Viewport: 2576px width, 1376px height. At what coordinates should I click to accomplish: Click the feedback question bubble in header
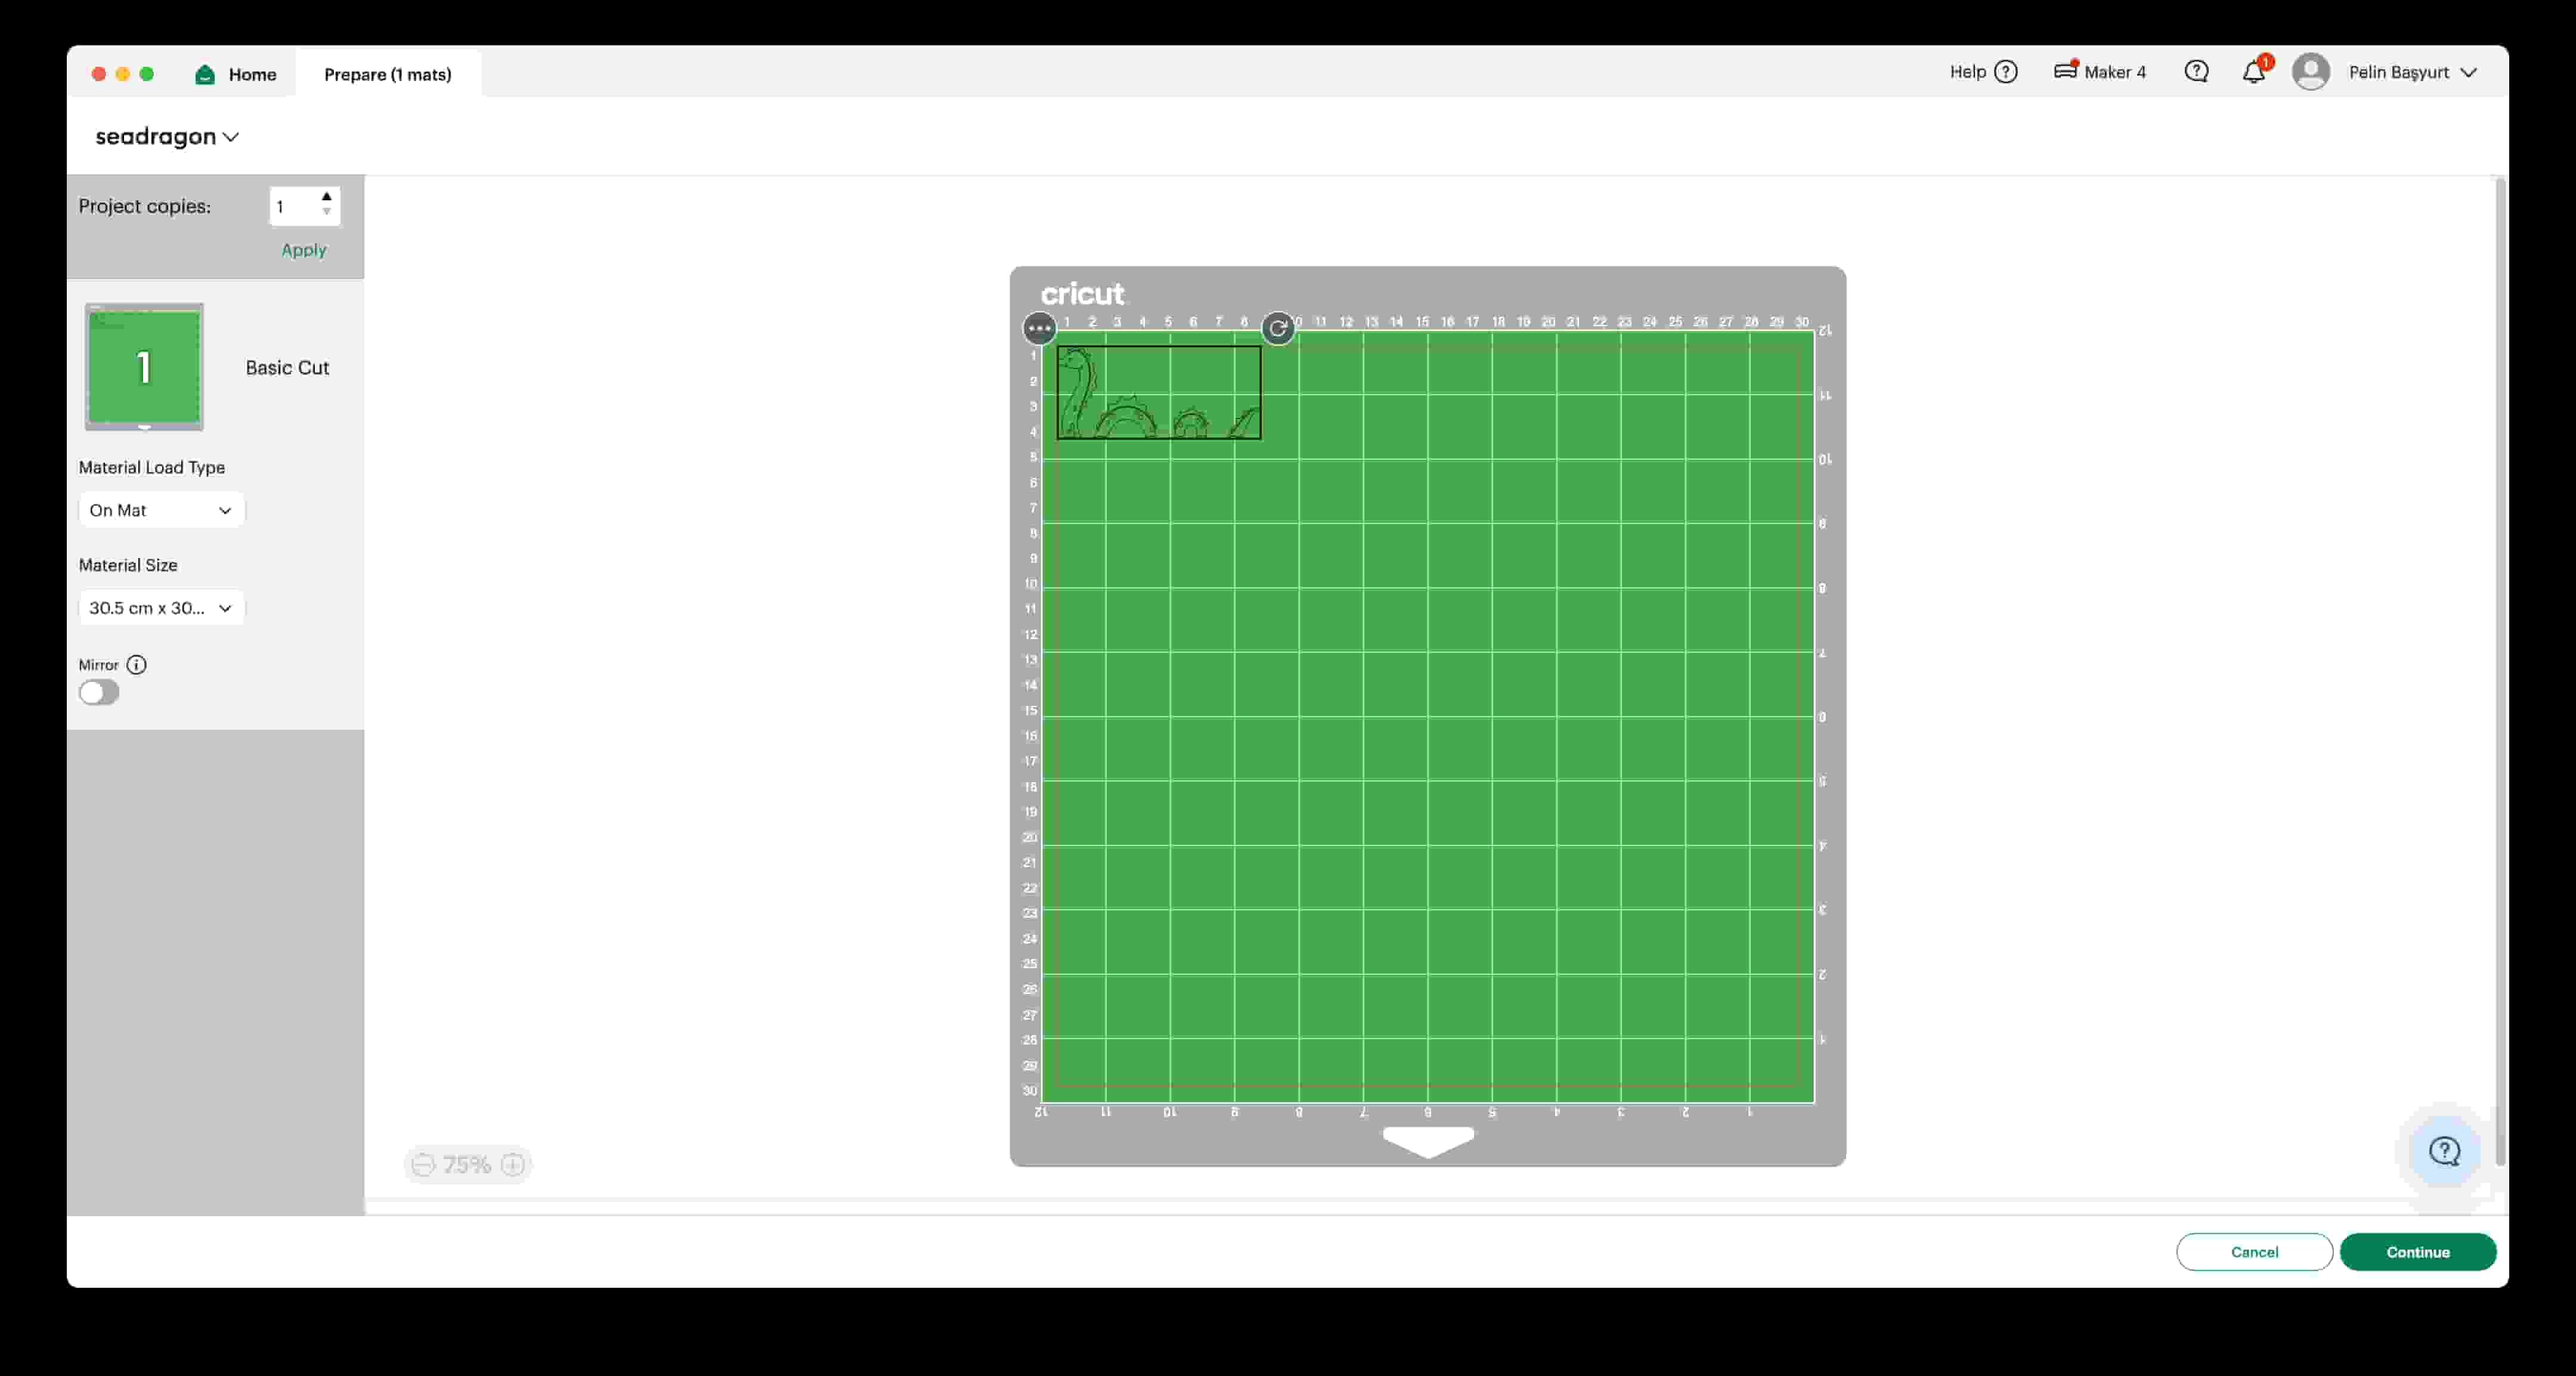[2196, 72]
